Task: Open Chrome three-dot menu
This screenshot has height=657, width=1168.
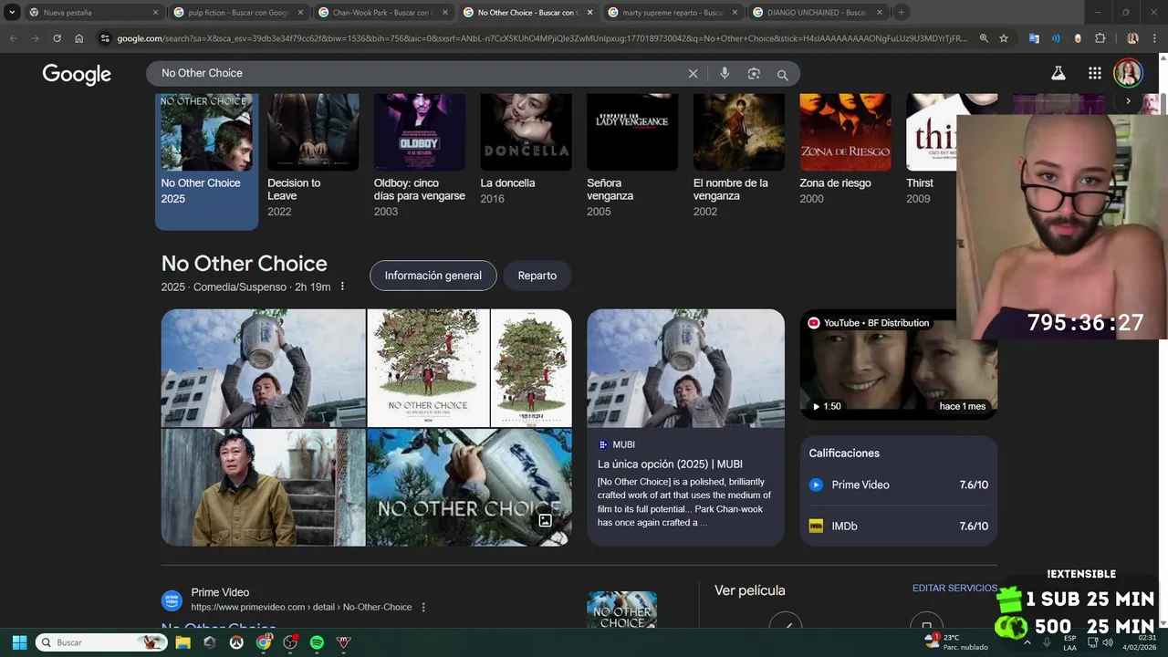Action: (1153, 38)
